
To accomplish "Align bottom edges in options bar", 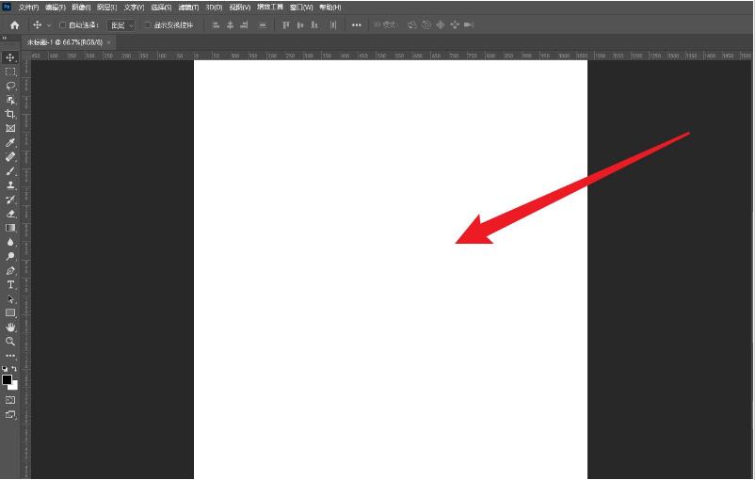I will coord(314,25).
